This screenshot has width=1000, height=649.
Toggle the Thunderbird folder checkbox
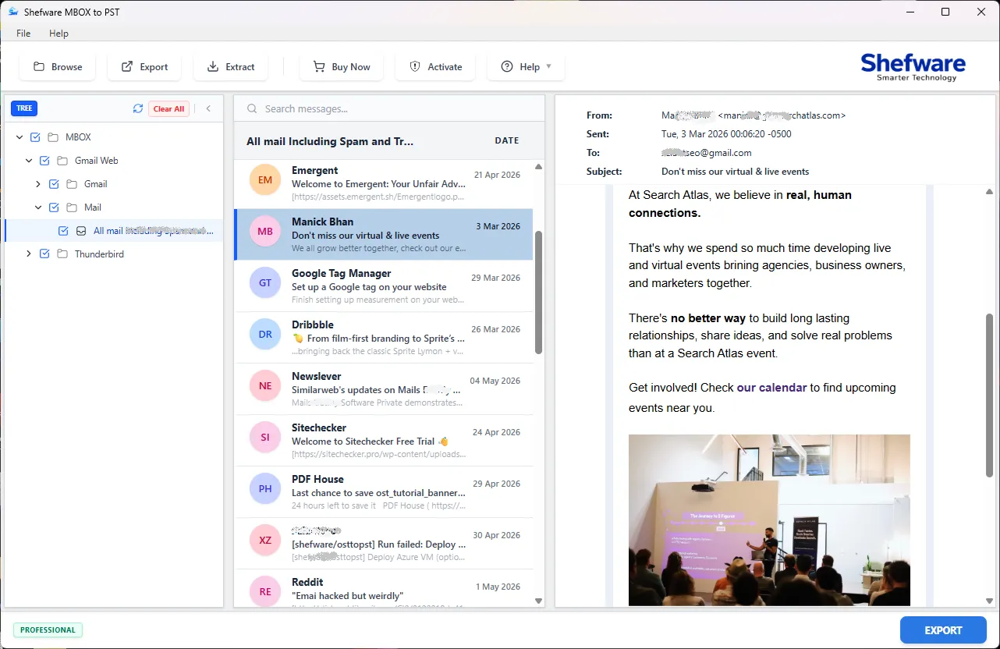click(x=44, y=254)
